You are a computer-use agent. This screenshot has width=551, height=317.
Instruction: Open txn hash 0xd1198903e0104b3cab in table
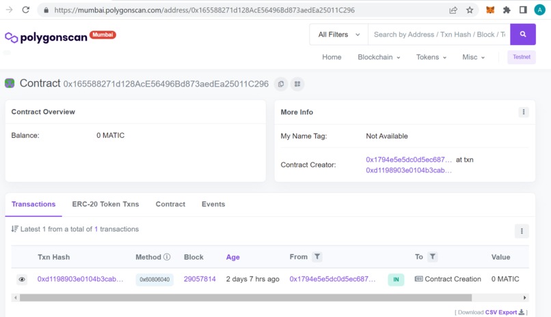(x=81, y=280)
